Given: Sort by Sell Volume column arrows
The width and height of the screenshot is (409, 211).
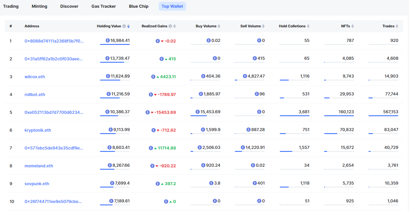Looking at the screenshot, I should coord(263,26).
